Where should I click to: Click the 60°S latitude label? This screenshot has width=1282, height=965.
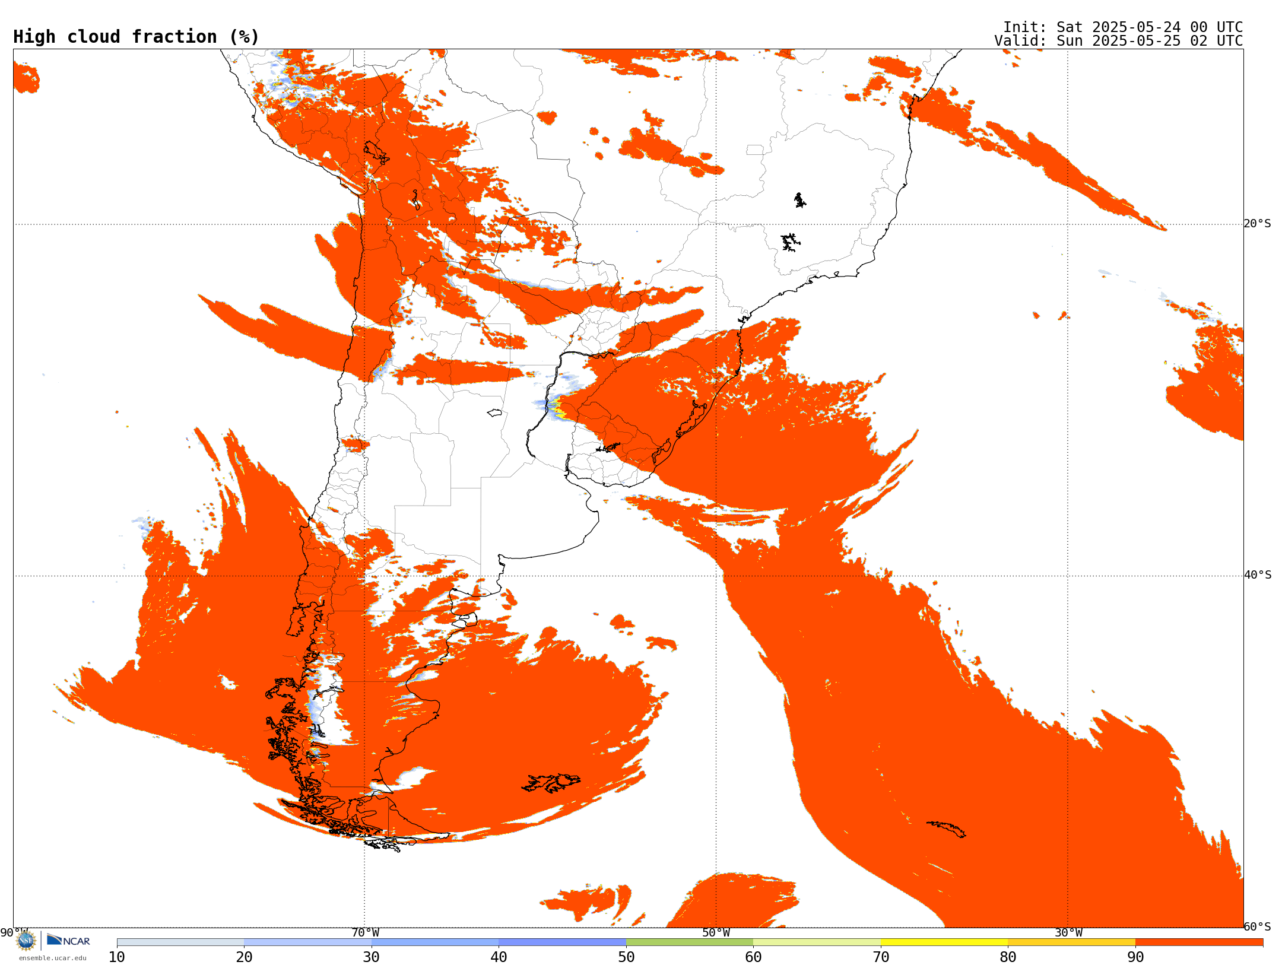[x=1257, y=926]
